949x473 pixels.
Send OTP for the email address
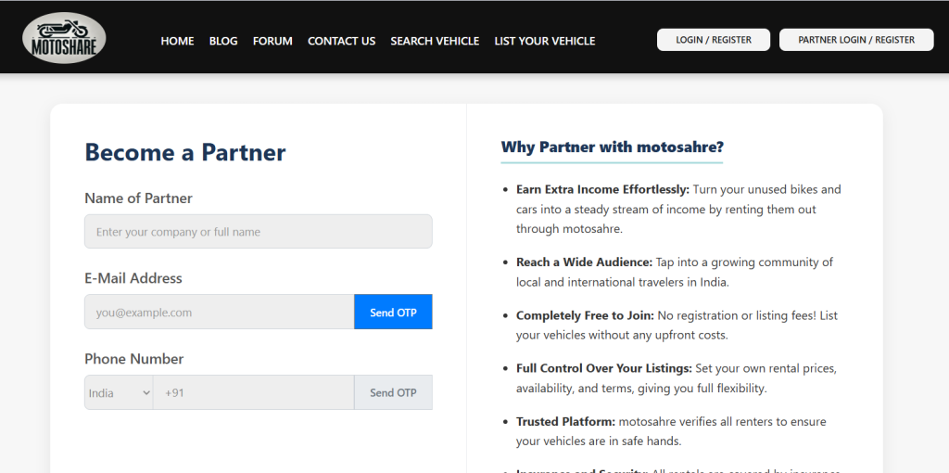pyautogui.click(x=393, y=312)
